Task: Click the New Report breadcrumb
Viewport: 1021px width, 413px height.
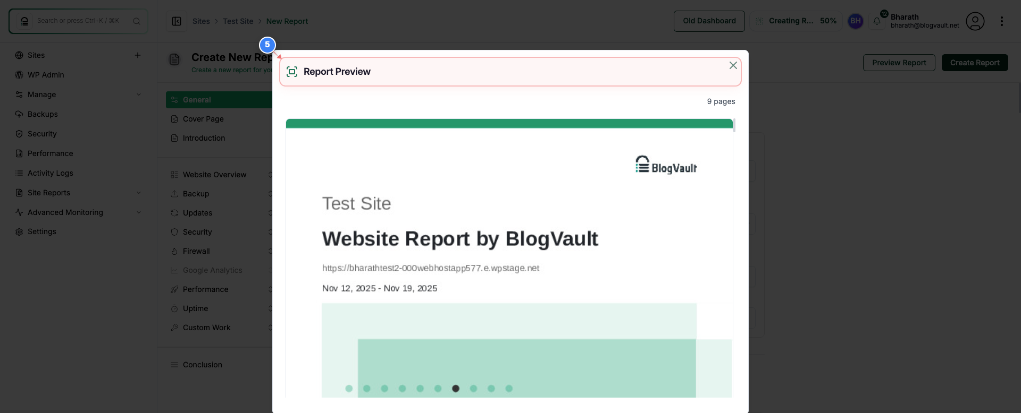Action: pos(287,21)
